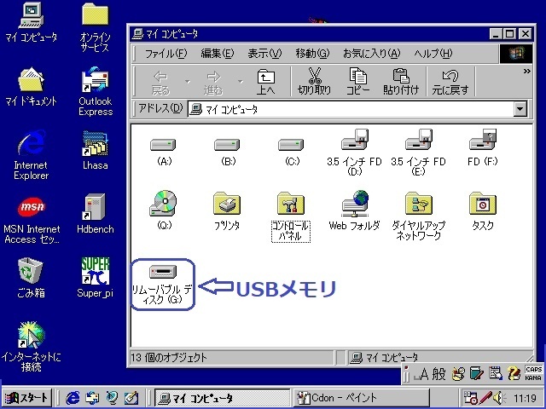Click the スタート button
The width and height of the screenshot is (546, 409).
26,397
